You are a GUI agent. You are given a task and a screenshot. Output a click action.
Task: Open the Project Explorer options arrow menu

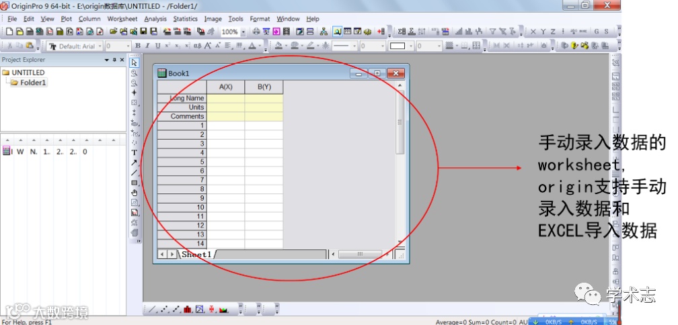click(107, 60)
